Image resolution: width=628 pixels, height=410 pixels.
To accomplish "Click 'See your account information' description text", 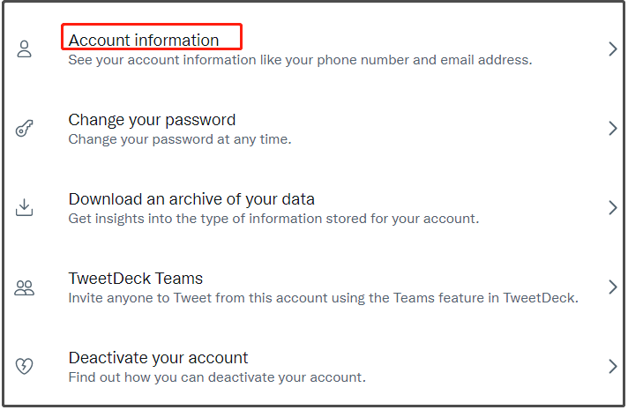I will coord(300,60).
